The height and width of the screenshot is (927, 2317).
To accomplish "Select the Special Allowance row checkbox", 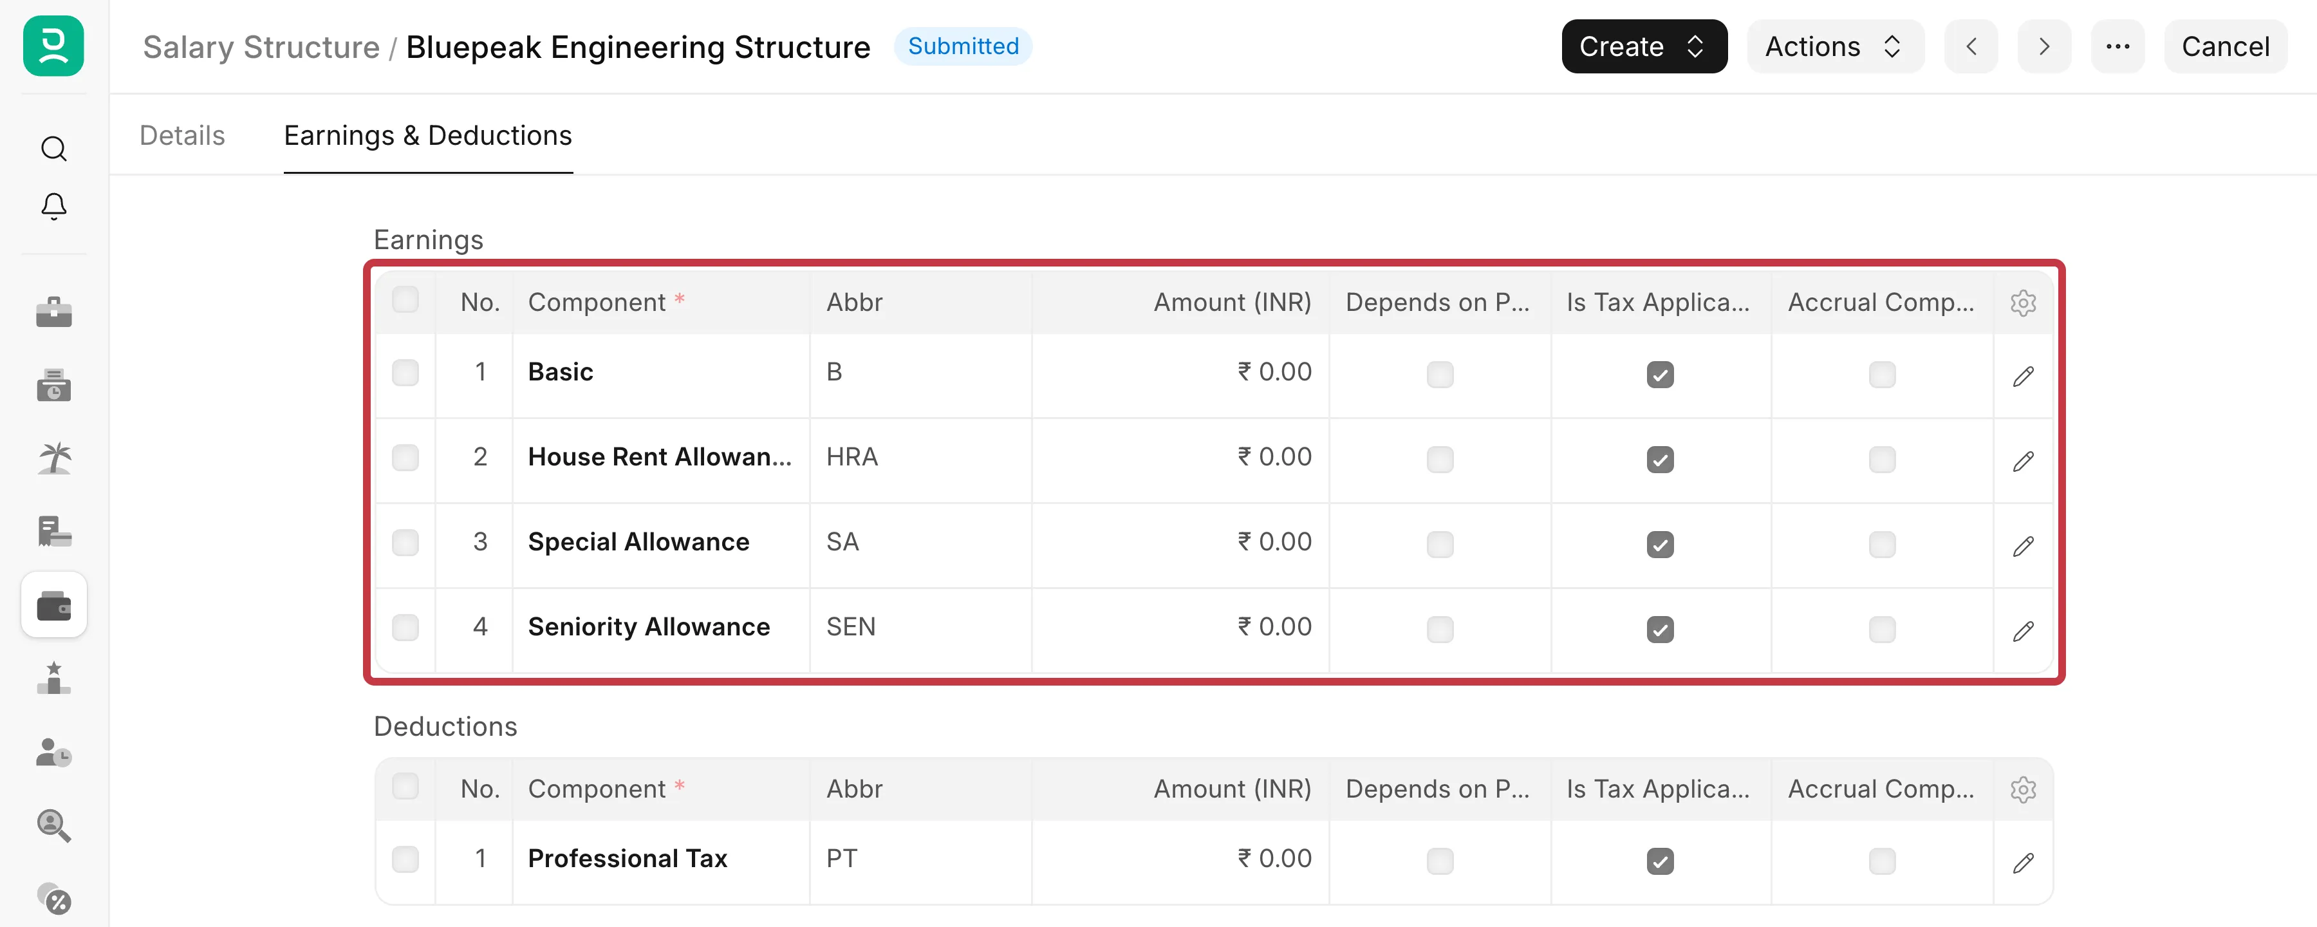I will (405, 543).
